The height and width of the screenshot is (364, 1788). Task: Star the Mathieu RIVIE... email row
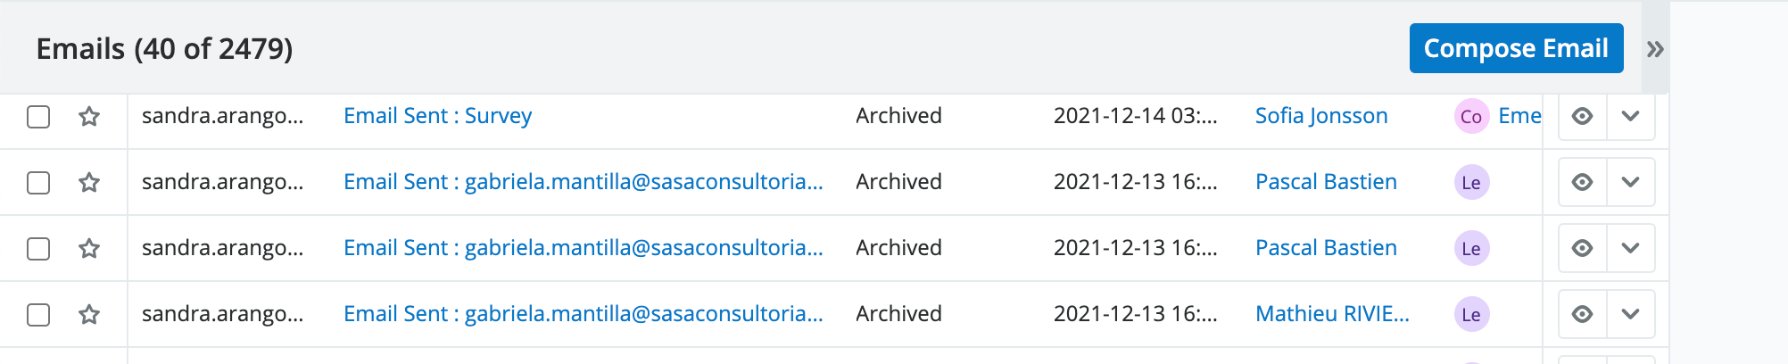point(89,315)
